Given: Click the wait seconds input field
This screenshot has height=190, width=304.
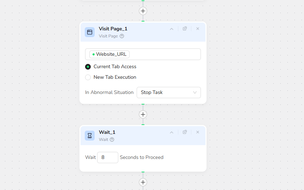Looking at the screenshot, I should 108,158.
